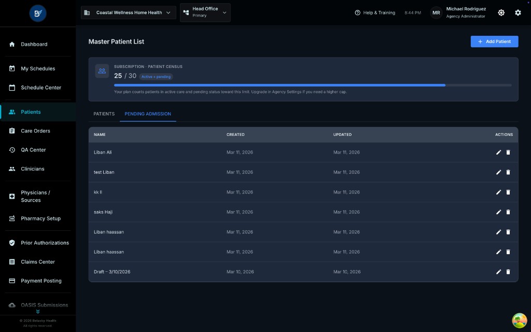
Task: Click the Pharmacy Setup icon
Action: (x=12, y=218)
